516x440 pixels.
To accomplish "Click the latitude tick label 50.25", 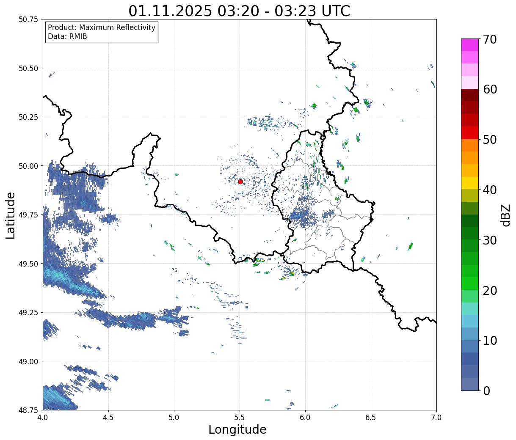I will (x=28, y=117).
